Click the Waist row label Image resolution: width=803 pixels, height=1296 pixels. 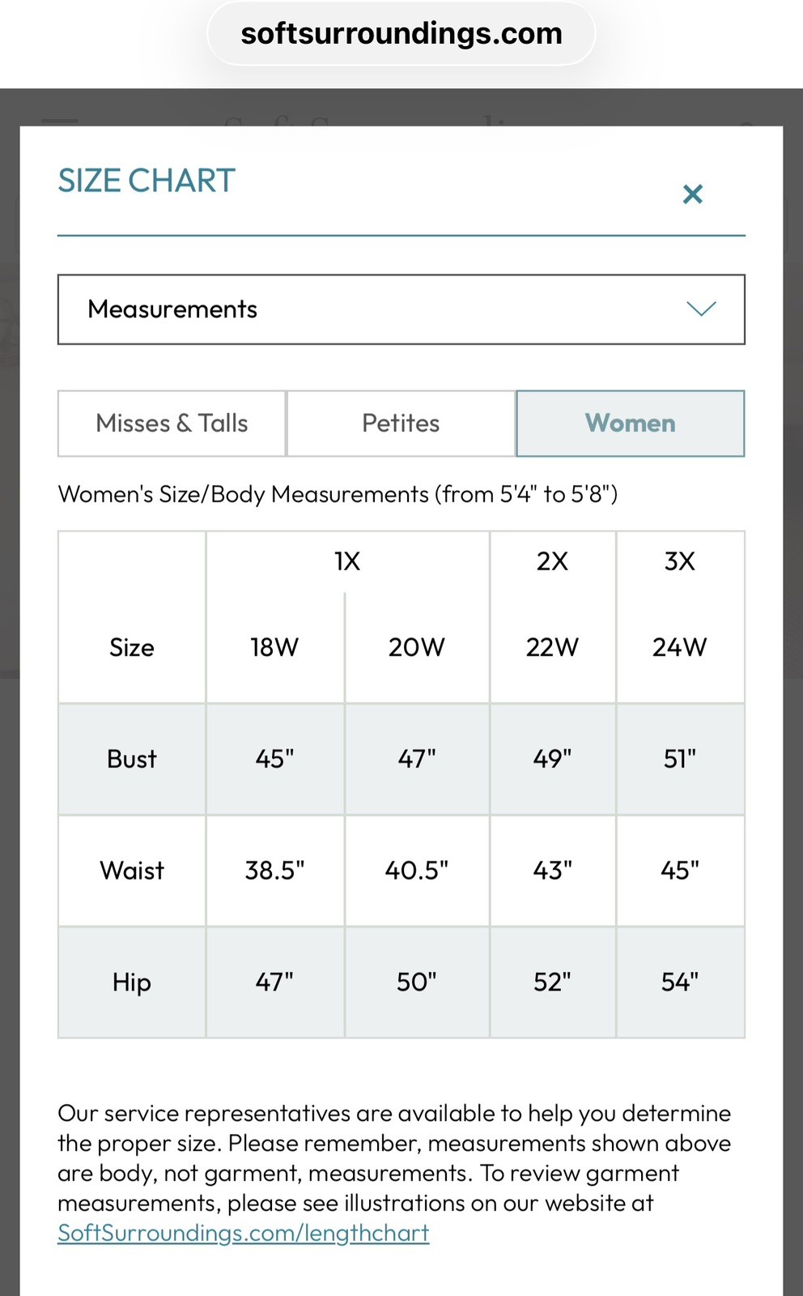132,871
